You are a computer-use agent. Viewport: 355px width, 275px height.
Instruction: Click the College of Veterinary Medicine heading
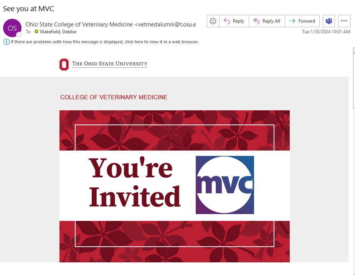tap(114, 97)
